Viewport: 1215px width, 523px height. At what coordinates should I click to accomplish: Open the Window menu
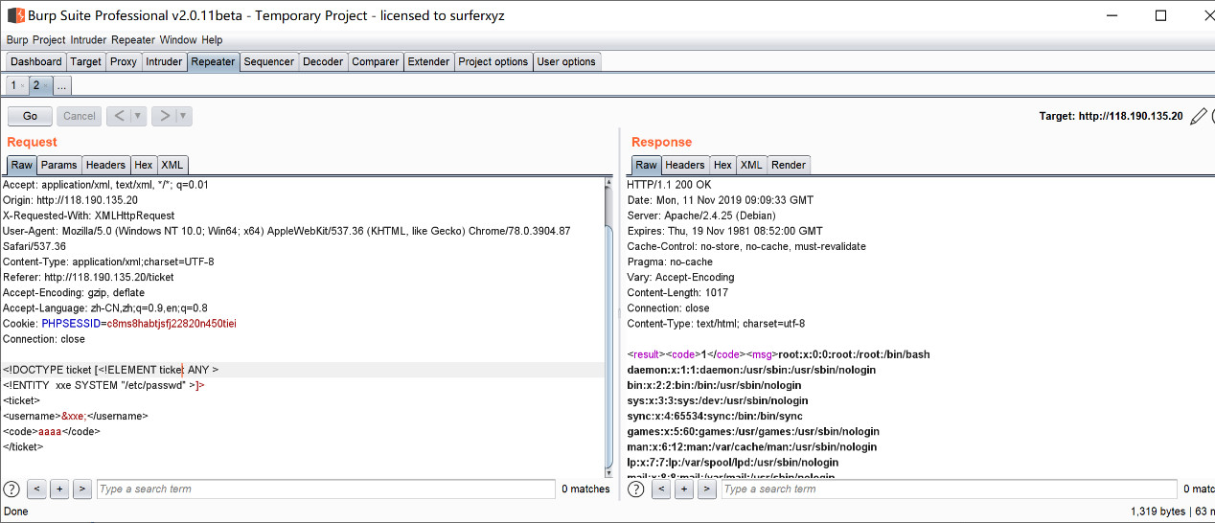pos(178,40)
